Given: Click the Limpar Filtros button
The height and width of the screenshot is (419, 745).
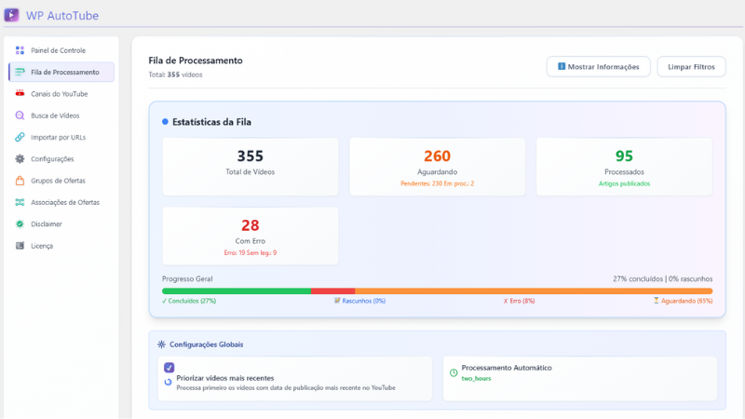Looking at the screenshot, I should (691, 66).
